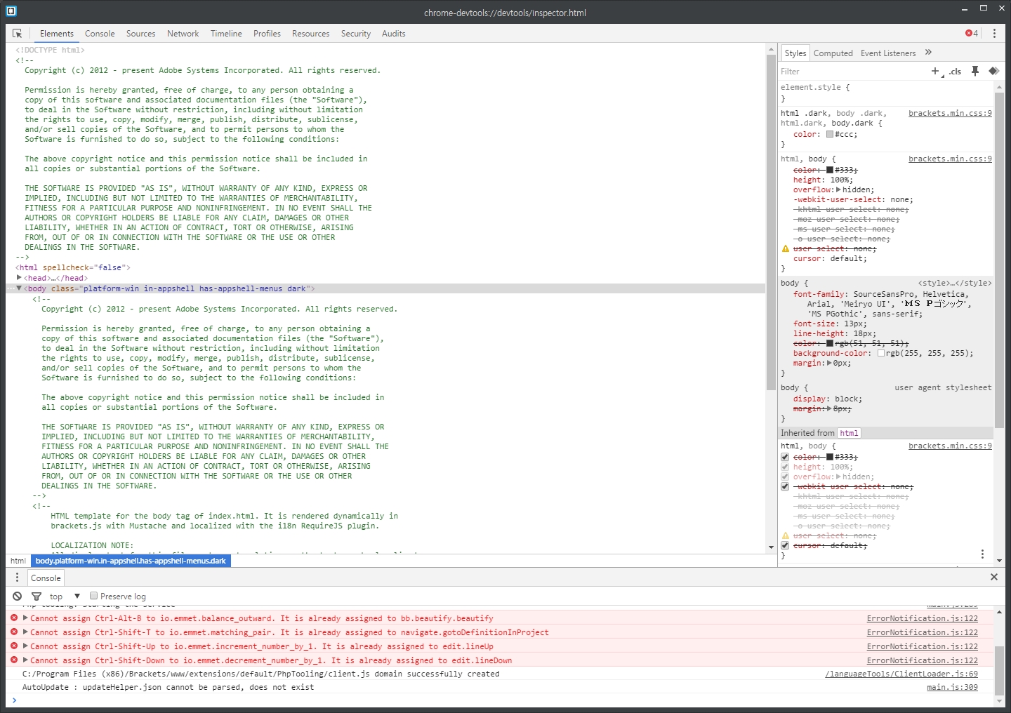Uncheck inherited cursor default property checkbox
This screenshot has height=713, width=1011.
pos(785,545)
